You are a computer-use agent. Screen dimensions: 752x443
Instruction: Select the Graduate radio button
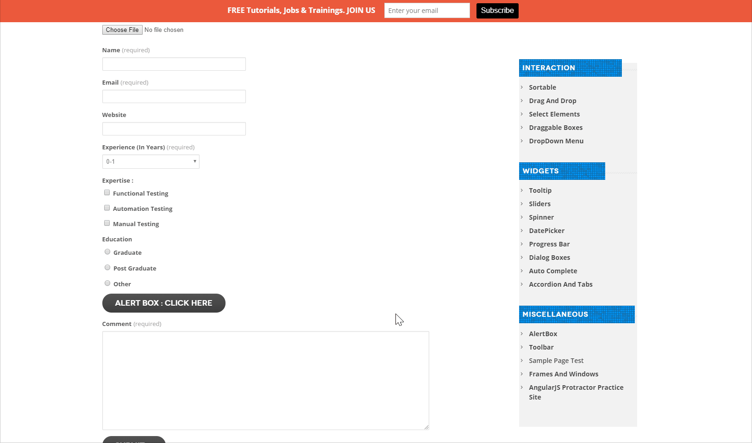(107, 252)
